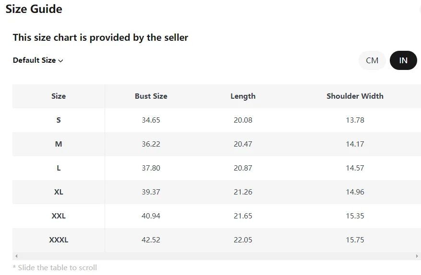The height and width of the screenshot is (275, 421).
Task: Select the XXXL size row label
Action: tap(59, 240)
